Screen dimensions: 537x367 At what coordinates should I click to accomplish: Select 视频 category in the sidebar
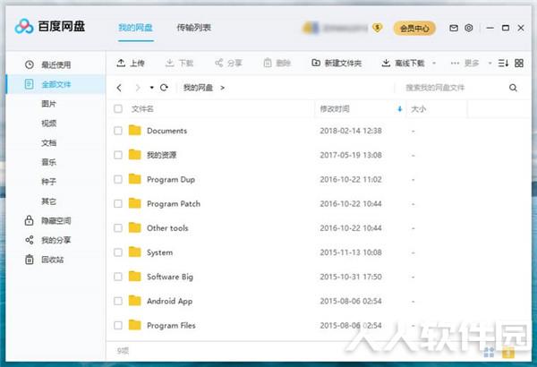[48, 123]
